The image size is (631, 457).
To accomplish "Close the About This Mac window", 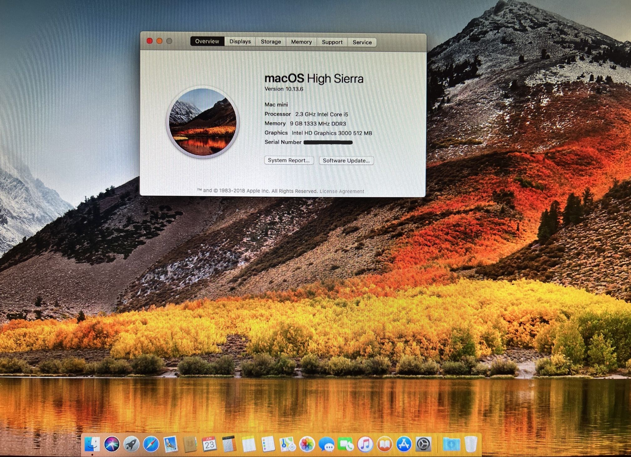I will [150, 41].
